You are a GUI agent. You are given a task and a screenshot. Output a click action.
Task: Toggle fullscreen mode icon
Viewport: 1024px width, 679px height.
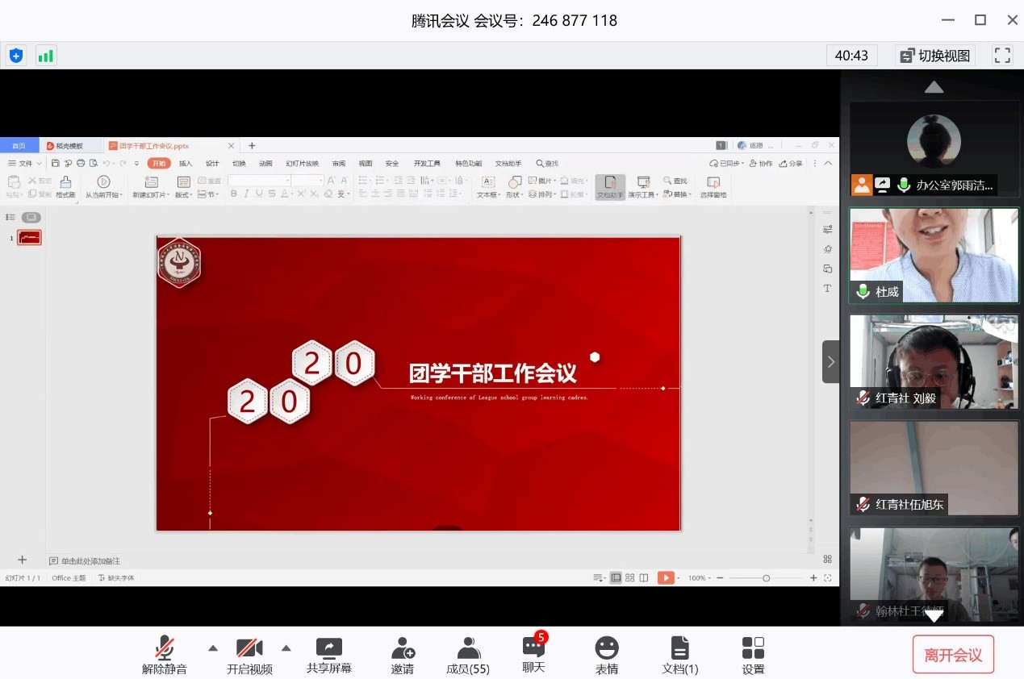click(1002, 56)
